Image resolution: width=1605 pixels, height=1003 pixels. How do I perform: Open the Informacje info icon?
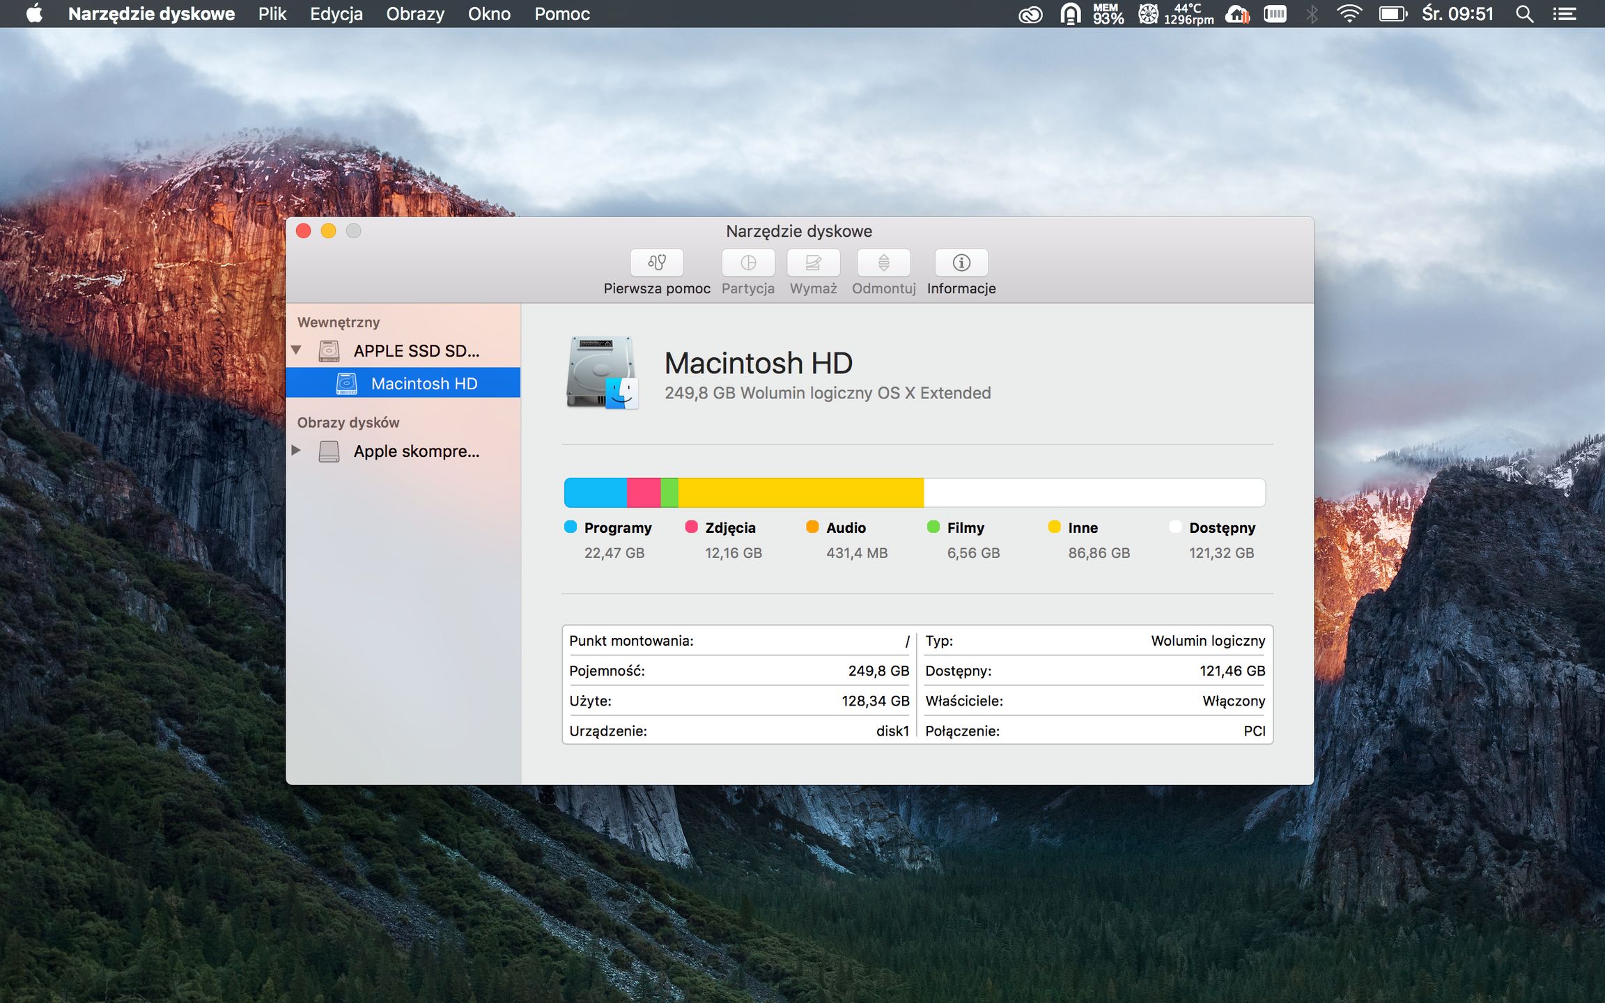pyautogui.click(x=961, y=263)
